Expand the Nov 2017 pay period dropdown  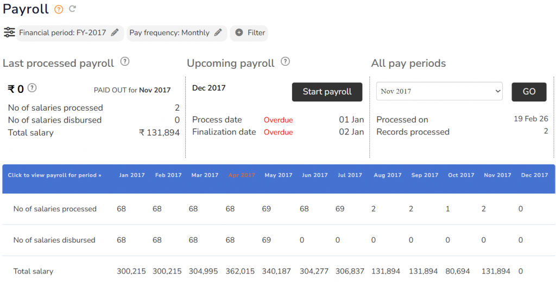click(x=439, y=91)
